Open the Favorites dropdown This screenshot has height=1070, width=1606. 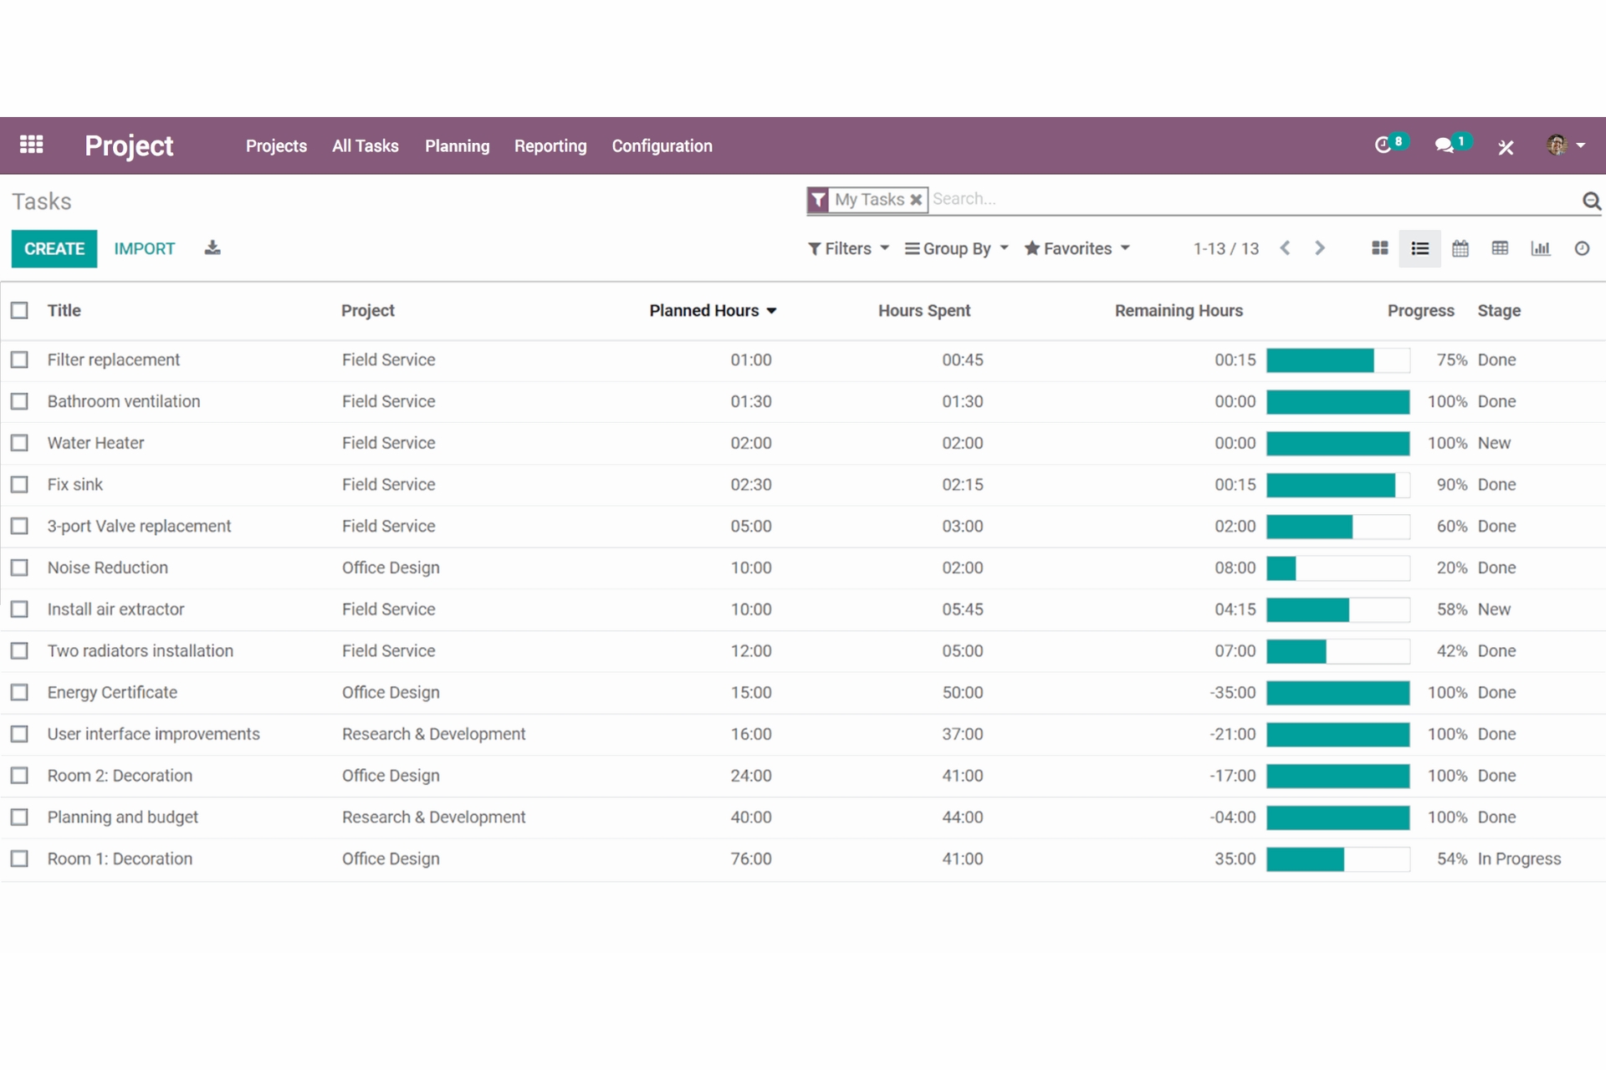point(1077,248)
